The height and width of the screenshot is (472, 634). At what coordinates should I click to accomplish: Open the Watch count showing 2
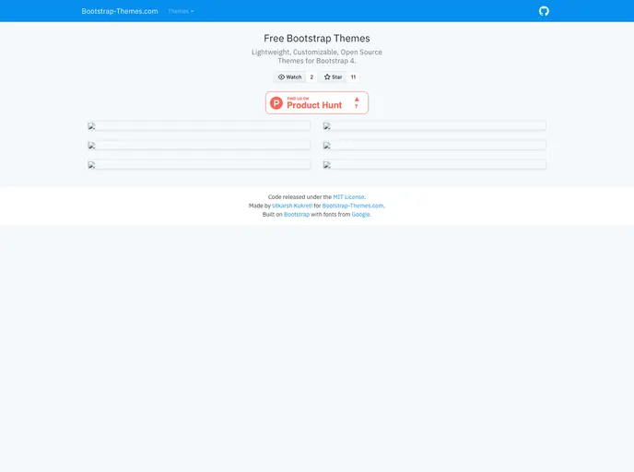311,77
